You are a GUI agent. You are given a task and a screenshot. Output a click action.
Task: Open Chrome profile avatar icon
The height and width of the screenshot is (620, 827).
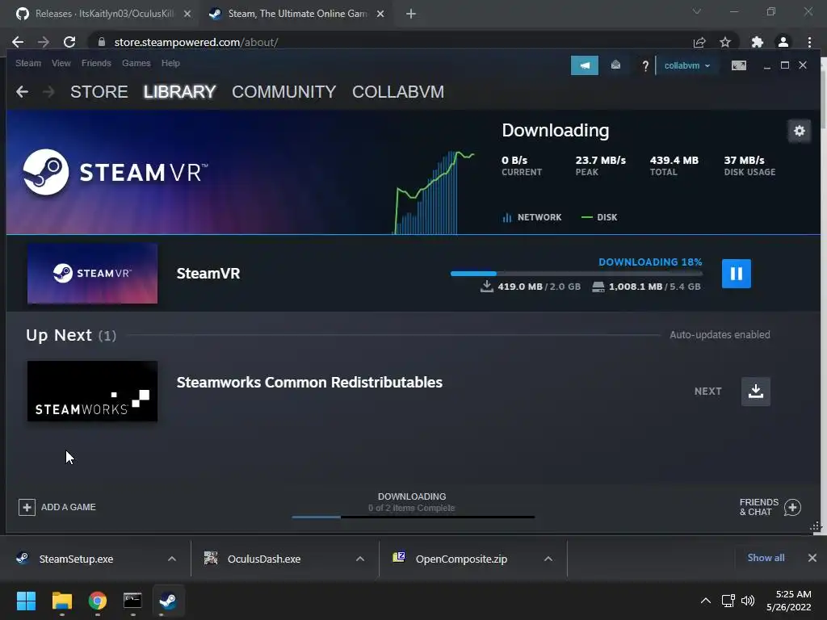783,42
